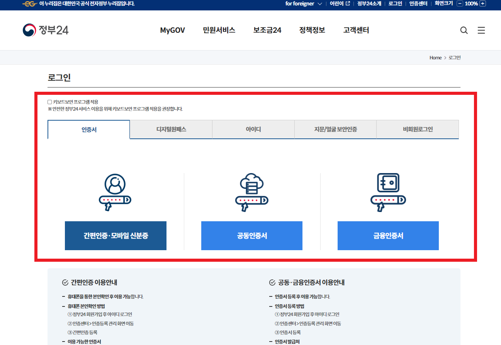Click the 휴대폰 본인확인 방법 line

pyautogui.click(x=86, y=306)
